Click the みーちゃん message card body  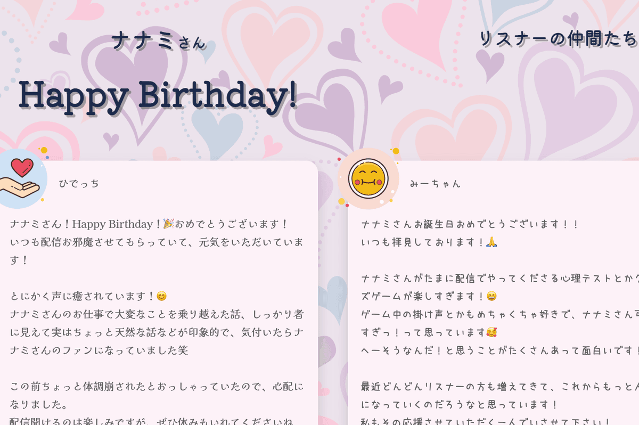[x=494, y=293]
